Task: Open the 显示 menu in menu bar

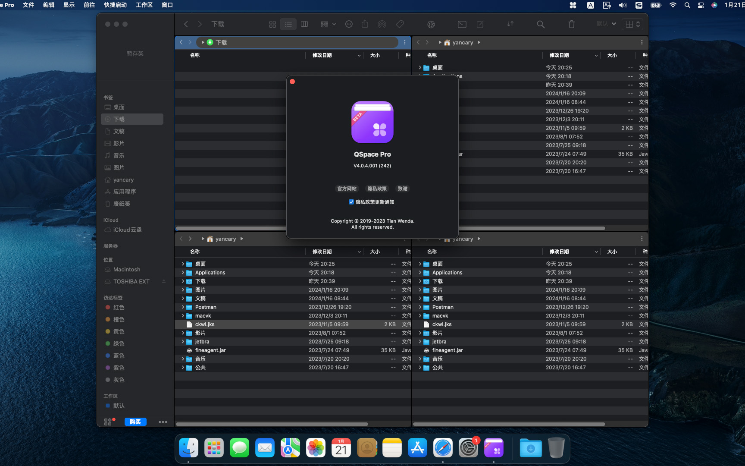Action: tap(69, 5)
